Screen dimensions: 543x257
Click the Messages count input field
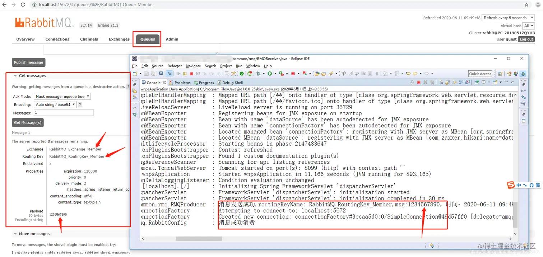point(64,113)
